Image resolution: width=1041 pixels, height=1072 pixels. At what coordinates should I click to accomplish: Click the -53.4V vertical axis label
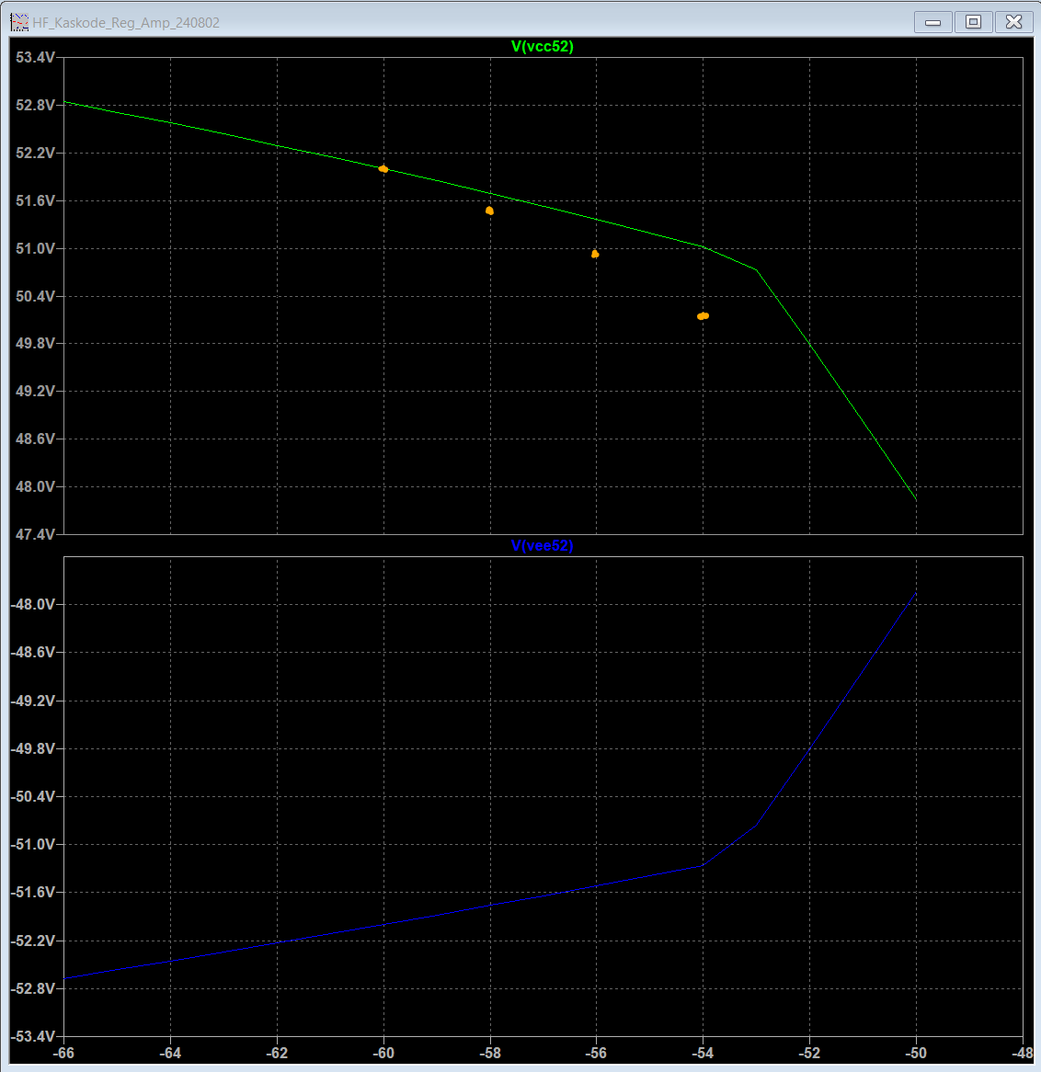[33, 1036]
